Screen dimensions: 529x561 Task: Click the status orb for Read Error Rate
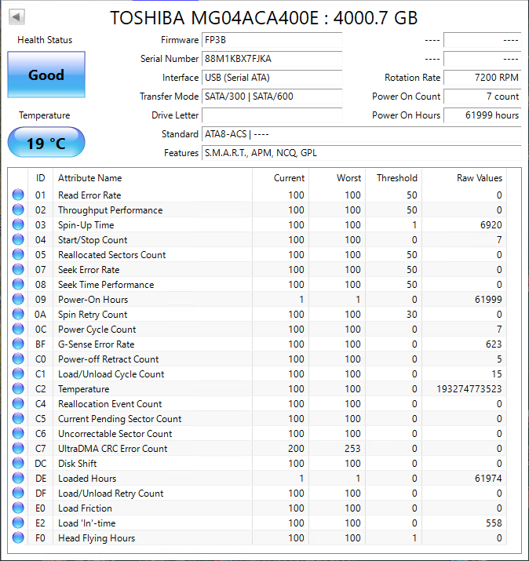point(18,195)
